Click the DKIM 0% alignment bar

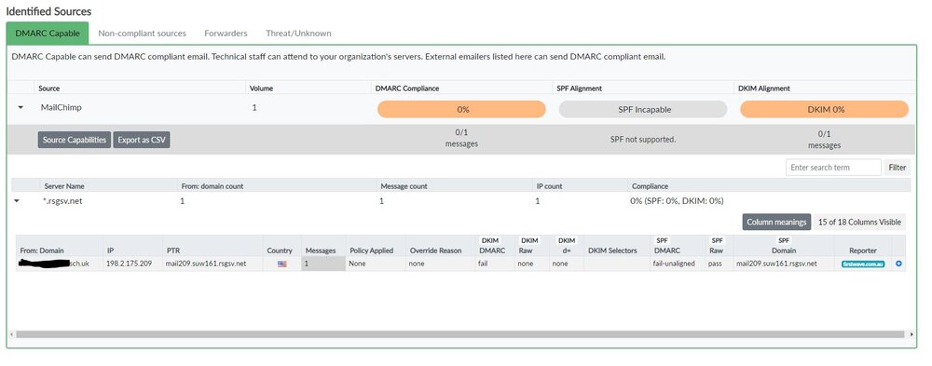(x=825, y=109)
